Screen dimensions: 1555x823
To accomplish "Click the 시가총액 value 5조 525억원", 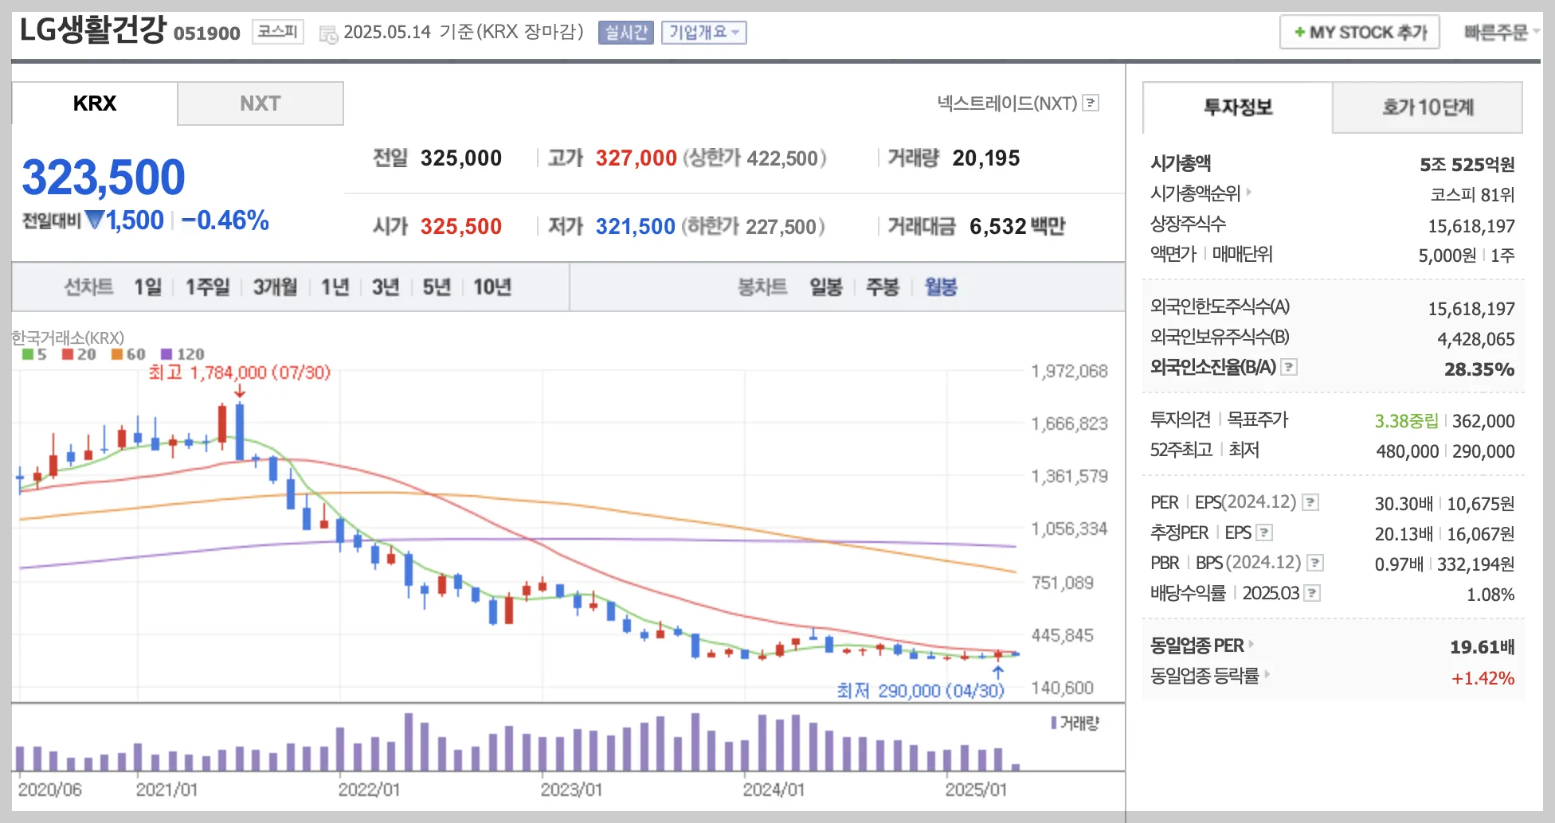I will [1467, 165].
